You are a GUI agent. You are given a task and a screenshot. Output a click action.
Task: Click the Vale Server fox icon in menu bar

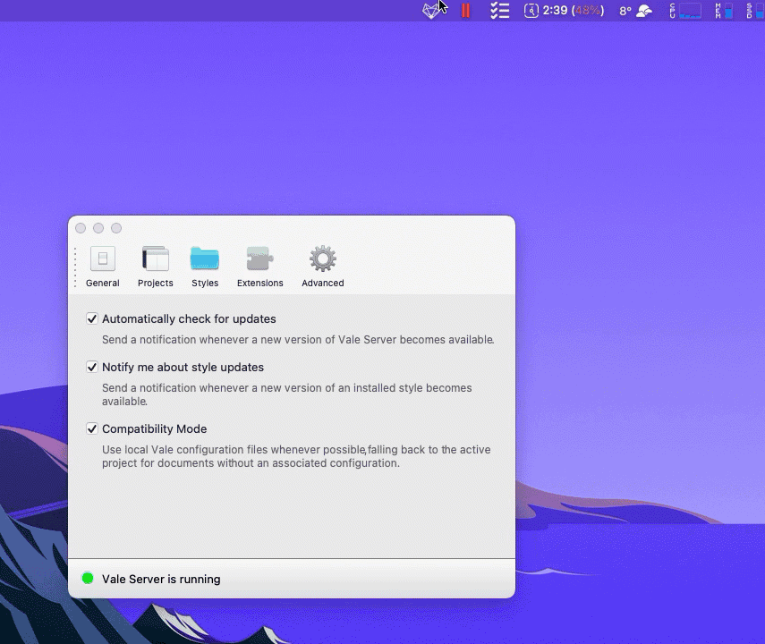click(x=431, y=10)
